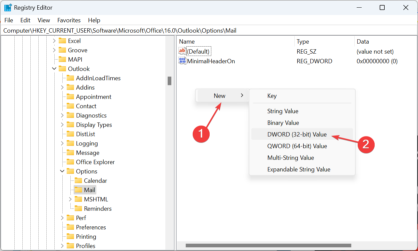Viewport: 418px width, 251px height.
Task: Expand the MSHTML tree node
Action: [x=70, y=199]
